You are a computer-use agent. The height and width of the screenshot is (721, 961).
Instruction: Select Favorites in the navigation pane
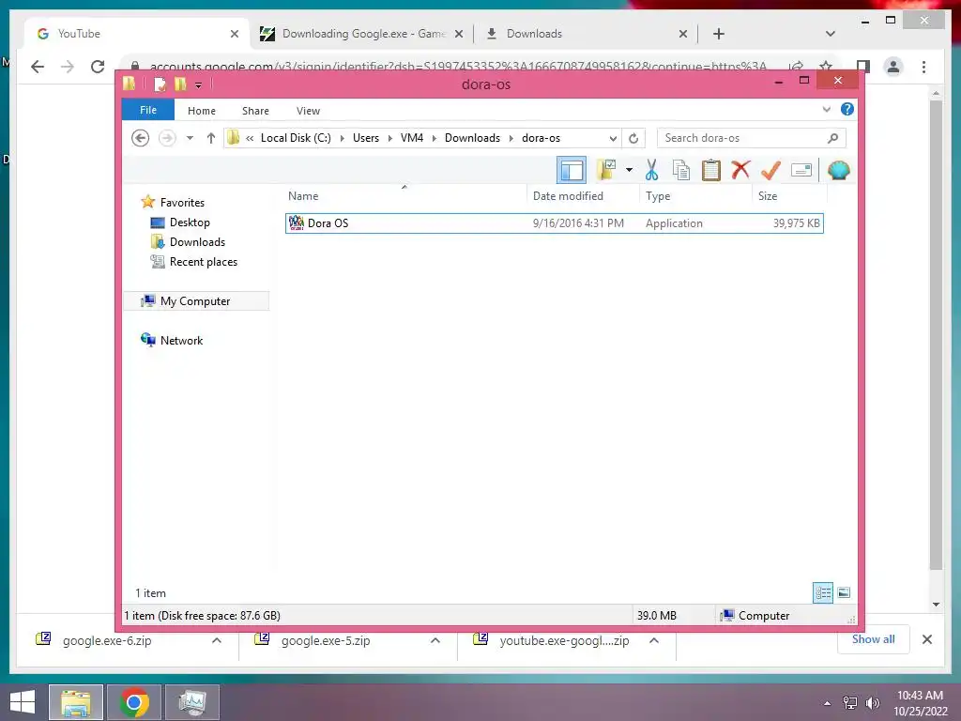182,203
